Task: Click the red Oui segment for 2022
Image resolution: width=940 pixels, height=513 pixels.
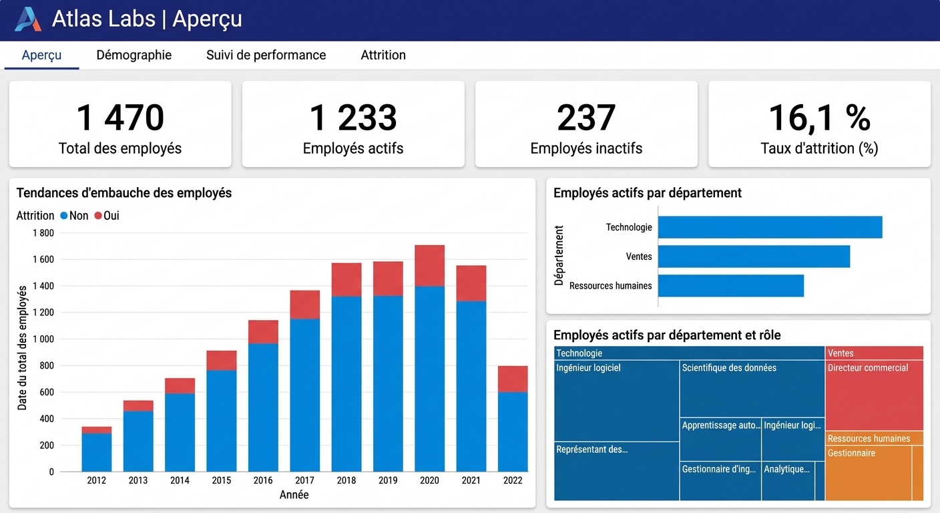Action: point(513,379)
